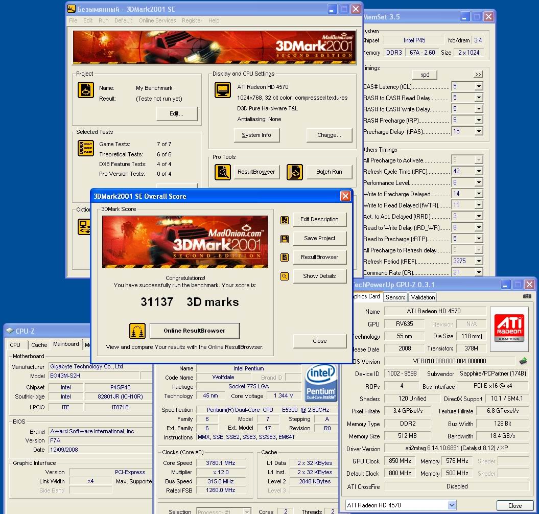This screenshot has height=514, width=539.
Task: Click the Show Details magnifier icon
Action: pyautogui.click(x=284, y=276)
